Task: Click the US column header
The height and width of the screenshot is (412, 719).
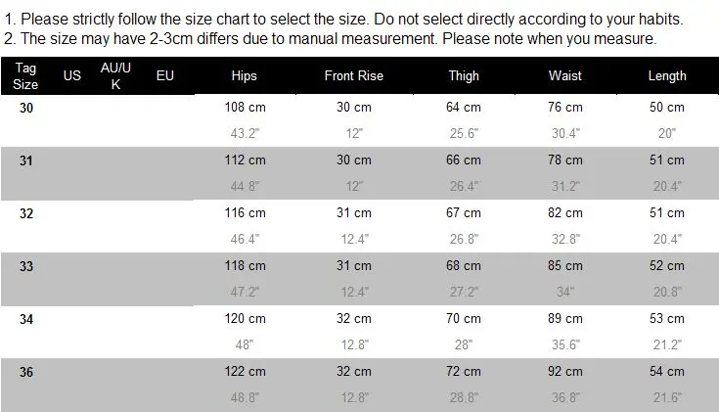Action: coord(71,75)
